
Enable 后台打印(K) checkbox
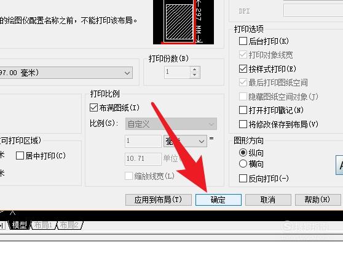243,41
